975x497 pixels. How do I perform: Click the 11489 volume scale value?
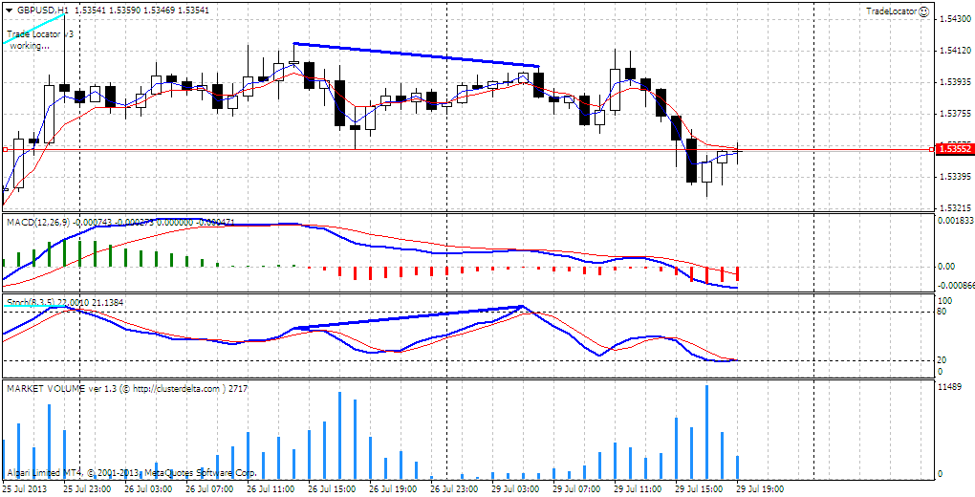949,387
